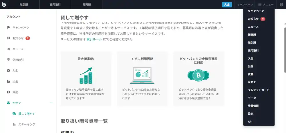This screenshot has width=286, height=133.
Task: Click the bitbank logo icon
Action: click(4, 5)
